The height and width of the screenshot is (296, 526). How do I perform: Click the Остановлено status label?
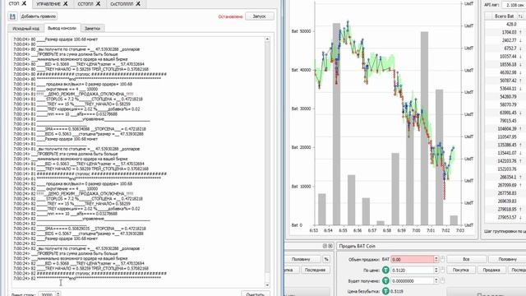click(x=230, y=16)
